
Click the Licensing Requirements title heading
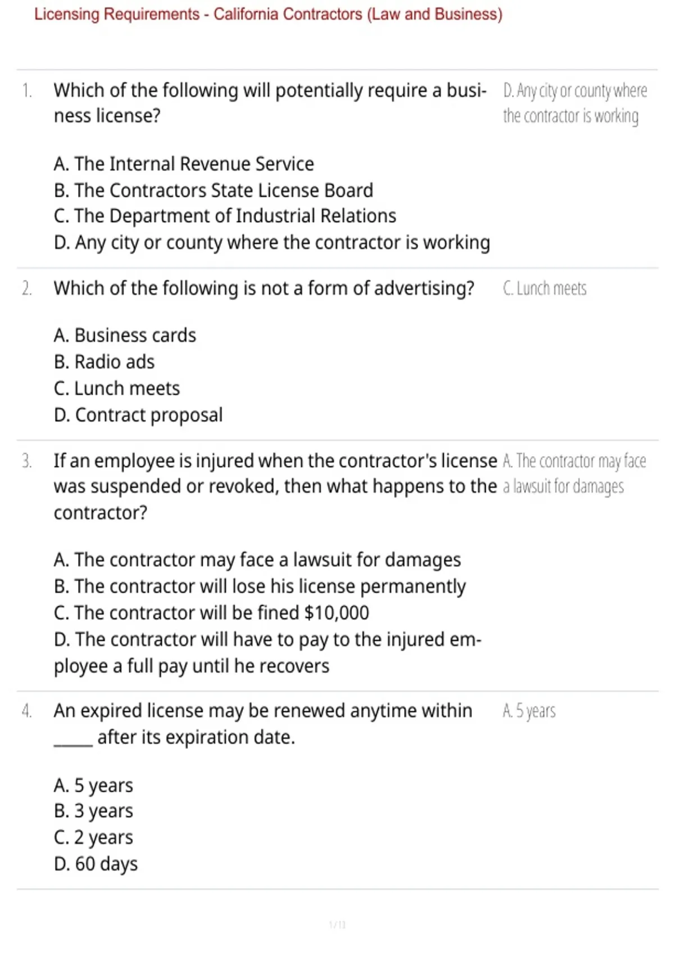click(268, 14)
